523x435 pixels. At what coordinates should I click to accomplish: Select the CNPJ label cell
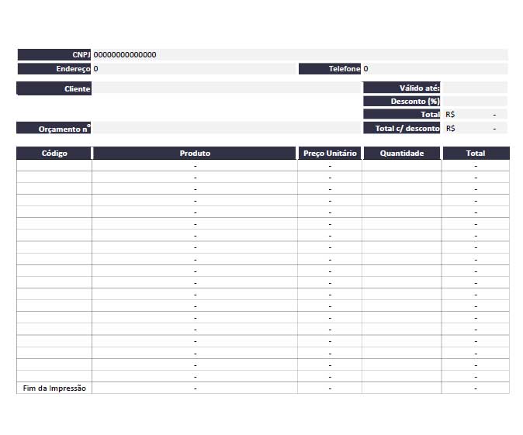point(54,55)
